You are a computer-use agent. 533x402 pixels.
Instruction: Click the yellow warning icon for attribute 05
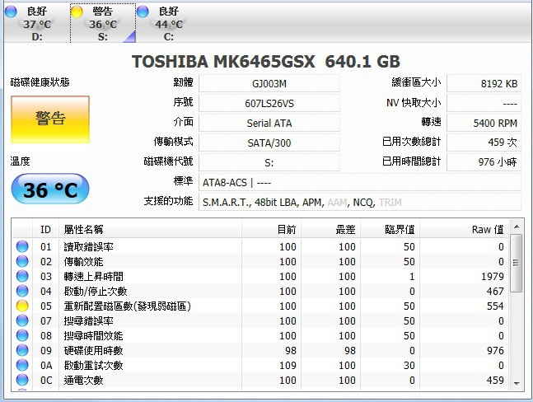22,306
